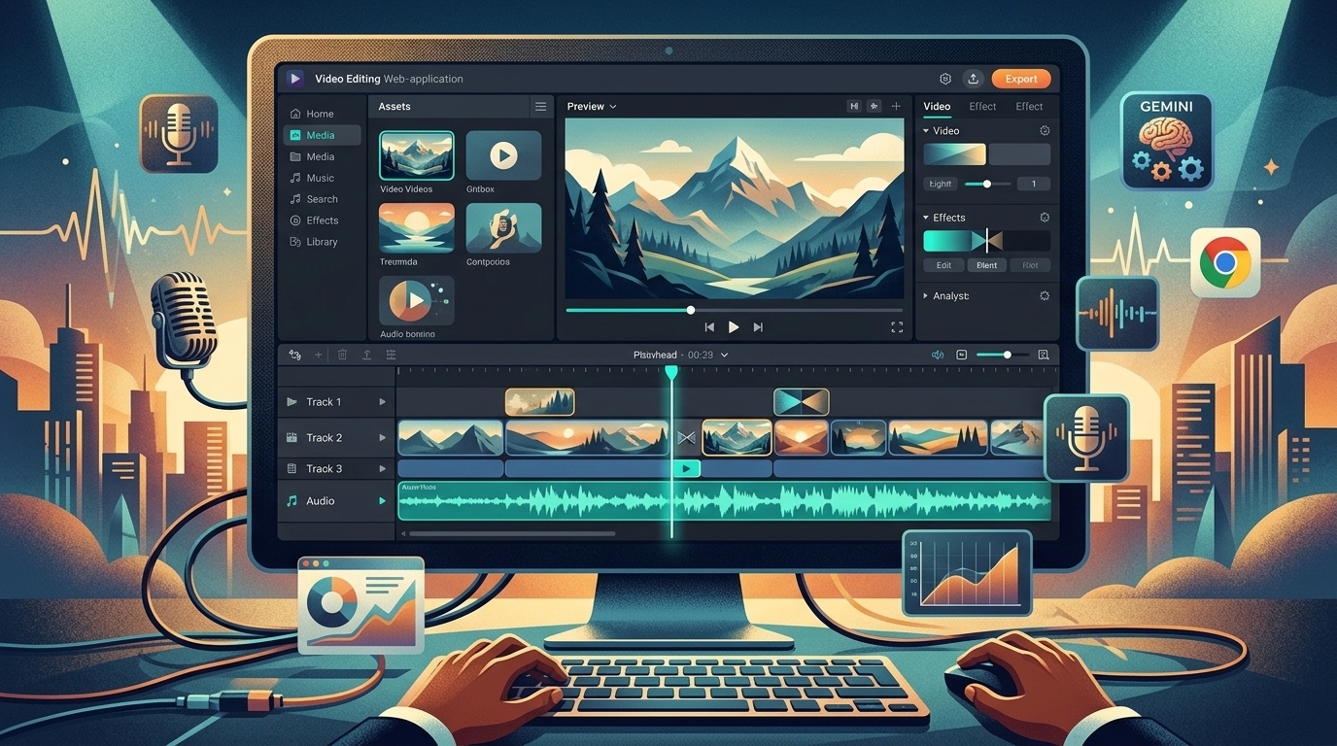The height and width of the screenshot is (746, 1337).
Task: Click the caption box icon beside the zoom slider
Action: pyautogui.click(x=962, y=355)
